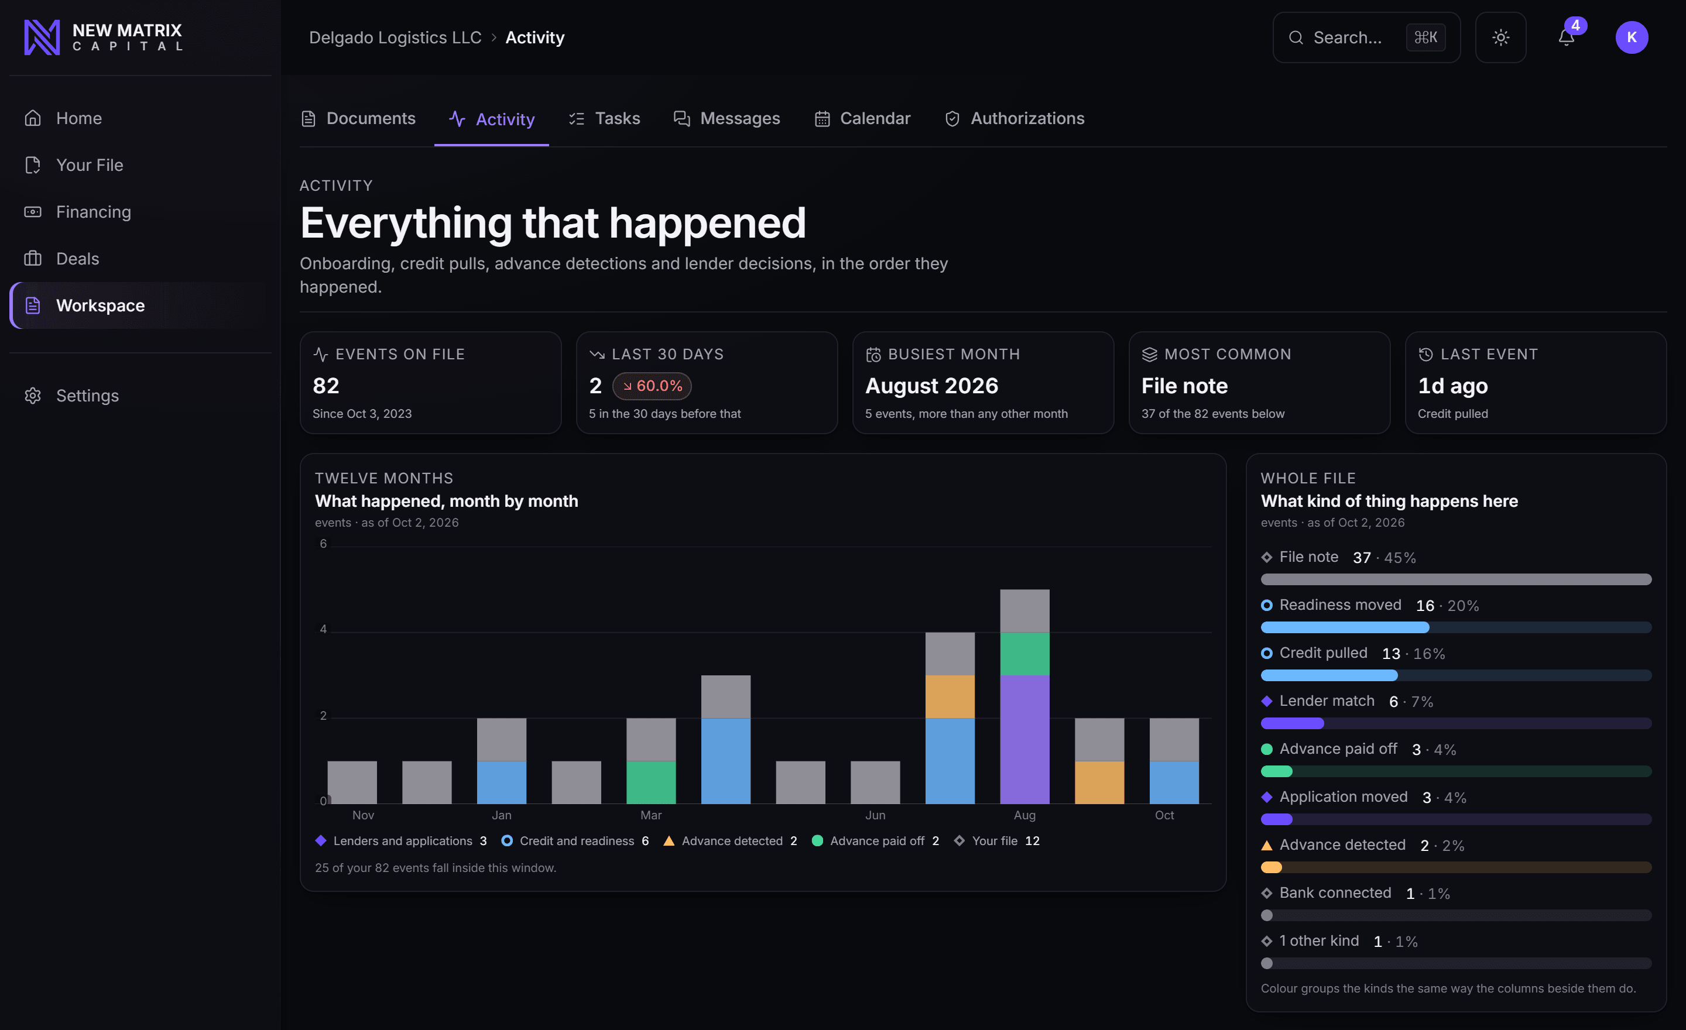
Task: Select Workspace in the sidebar
Action: (x=140, y=305)
